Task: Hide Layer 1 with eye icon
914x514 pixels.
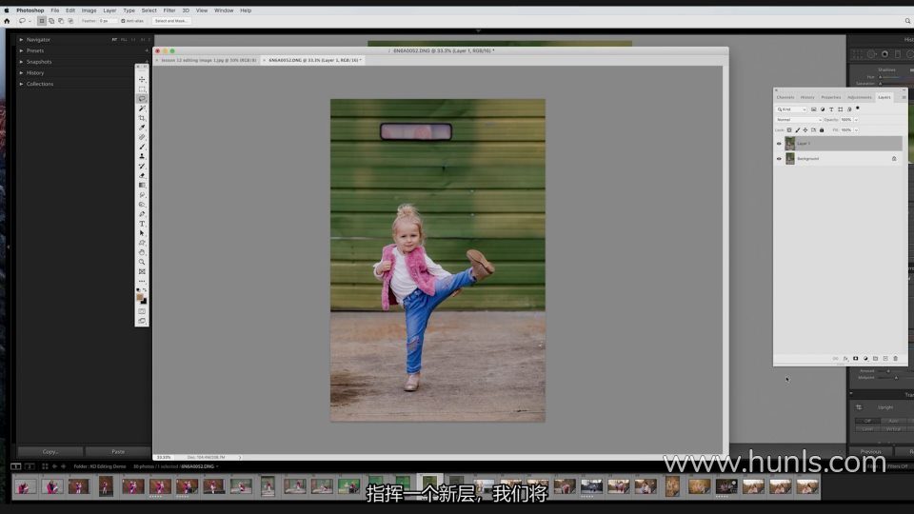Action: [x=779, y=144]
